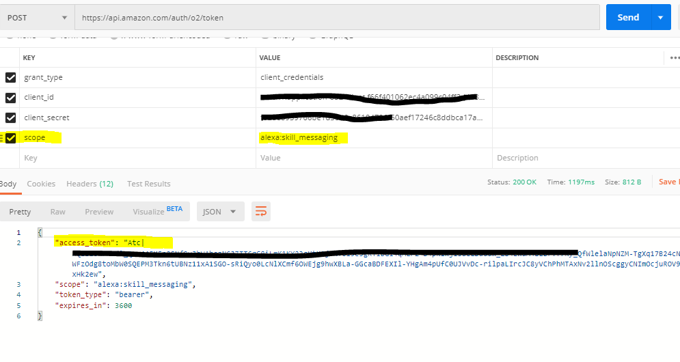Toggle the line wrap icon

coord(261,212)
